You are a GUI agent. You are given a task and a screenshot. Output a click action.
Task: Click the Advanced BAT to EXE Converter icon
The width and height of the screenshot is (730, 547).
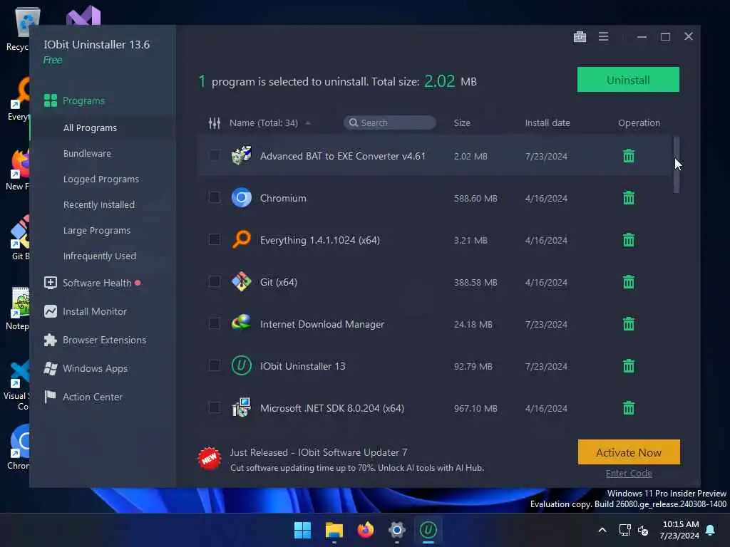[x=241, y=155]
